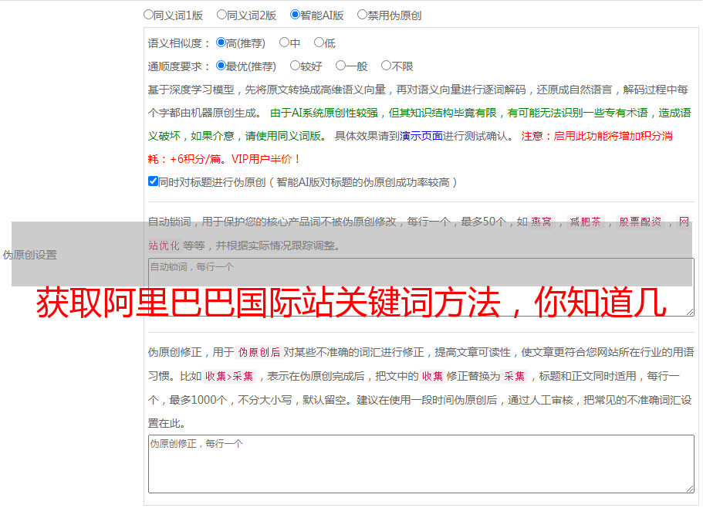The height and width of the screenshot is (508, 703).
Task: Click the 股票配资 example keyword
Action: 640,222
